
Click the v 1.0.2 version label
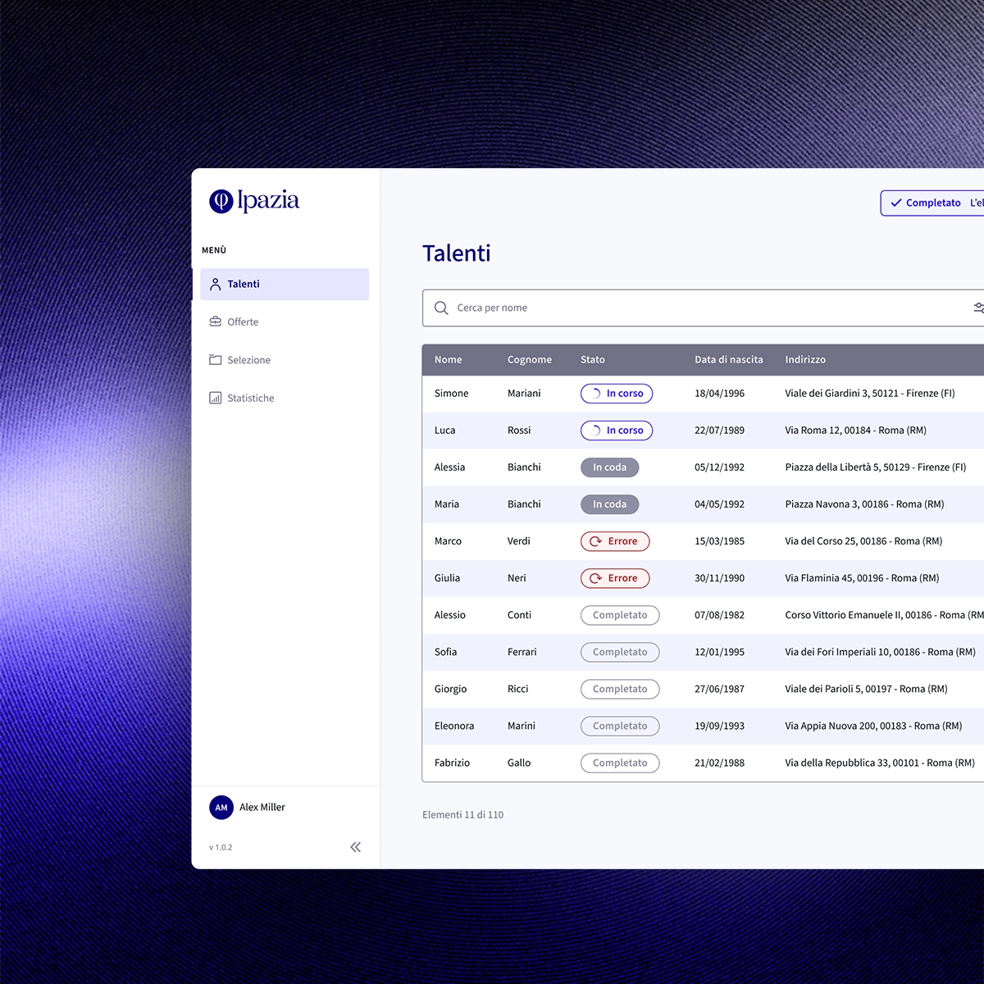click(x=221, y=847)
